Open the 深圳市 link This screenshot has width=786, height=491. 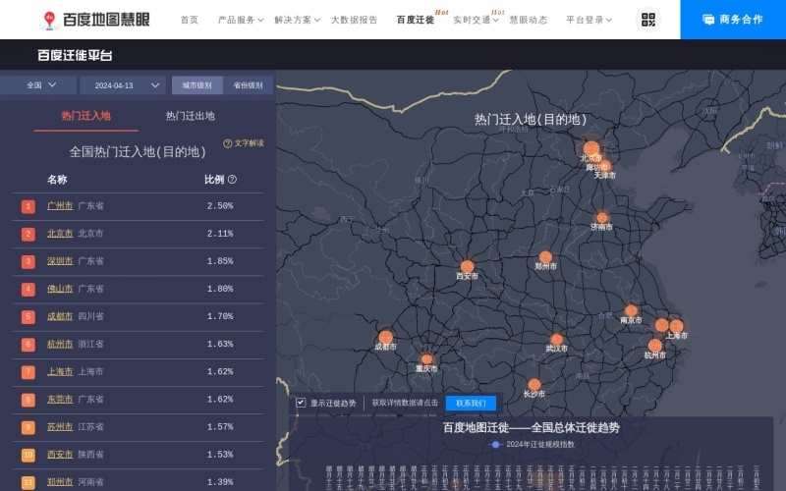(x=60, y=261)
